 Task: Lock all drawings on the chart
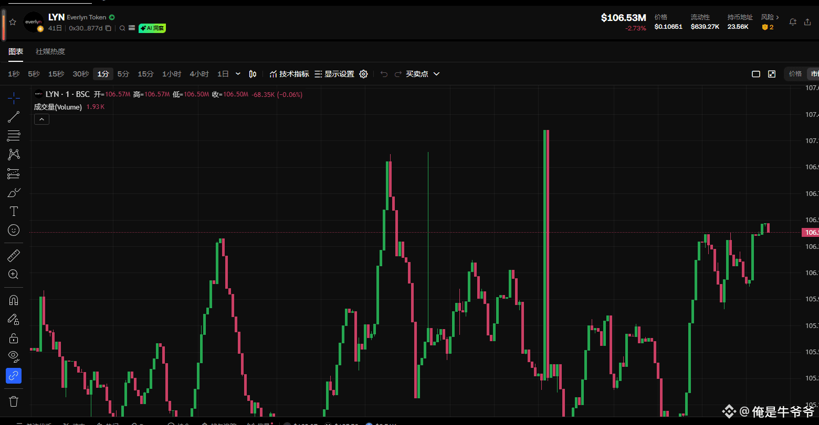point(13,338)
